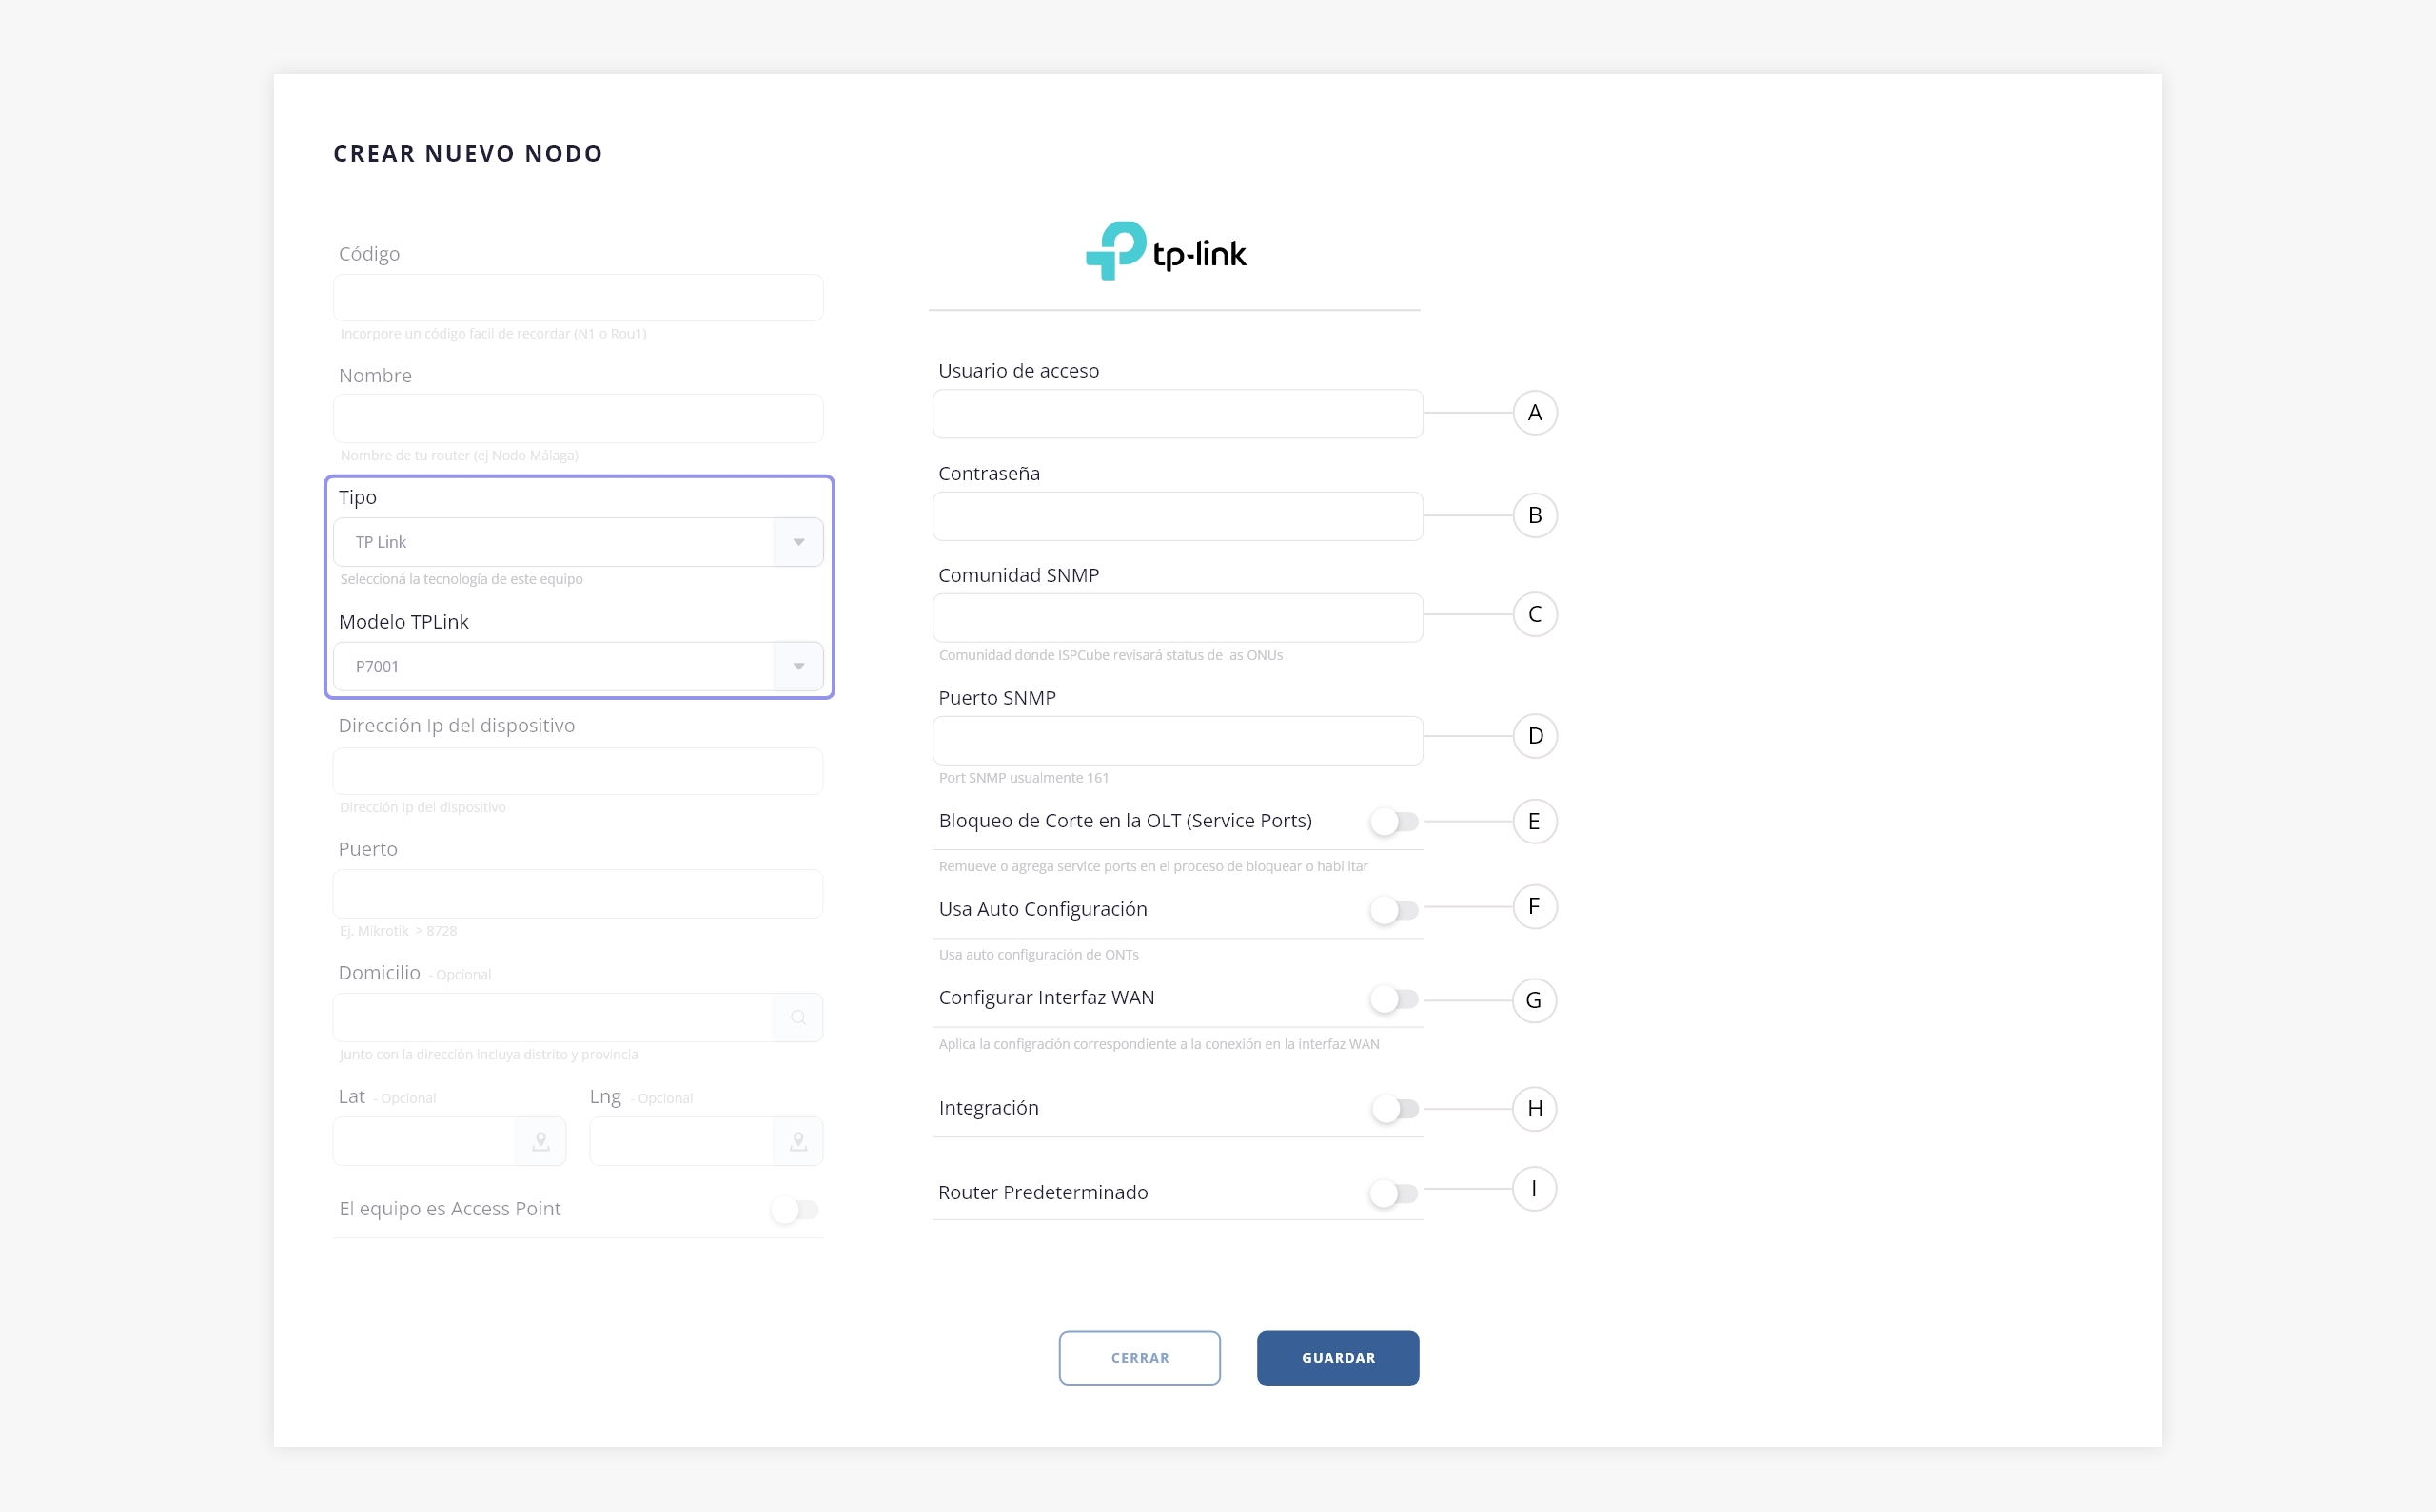The height and width of the screenshot is (1512, 2436).
Task: Toggle El equipo es Access Point
Action: coord(796,1210)
